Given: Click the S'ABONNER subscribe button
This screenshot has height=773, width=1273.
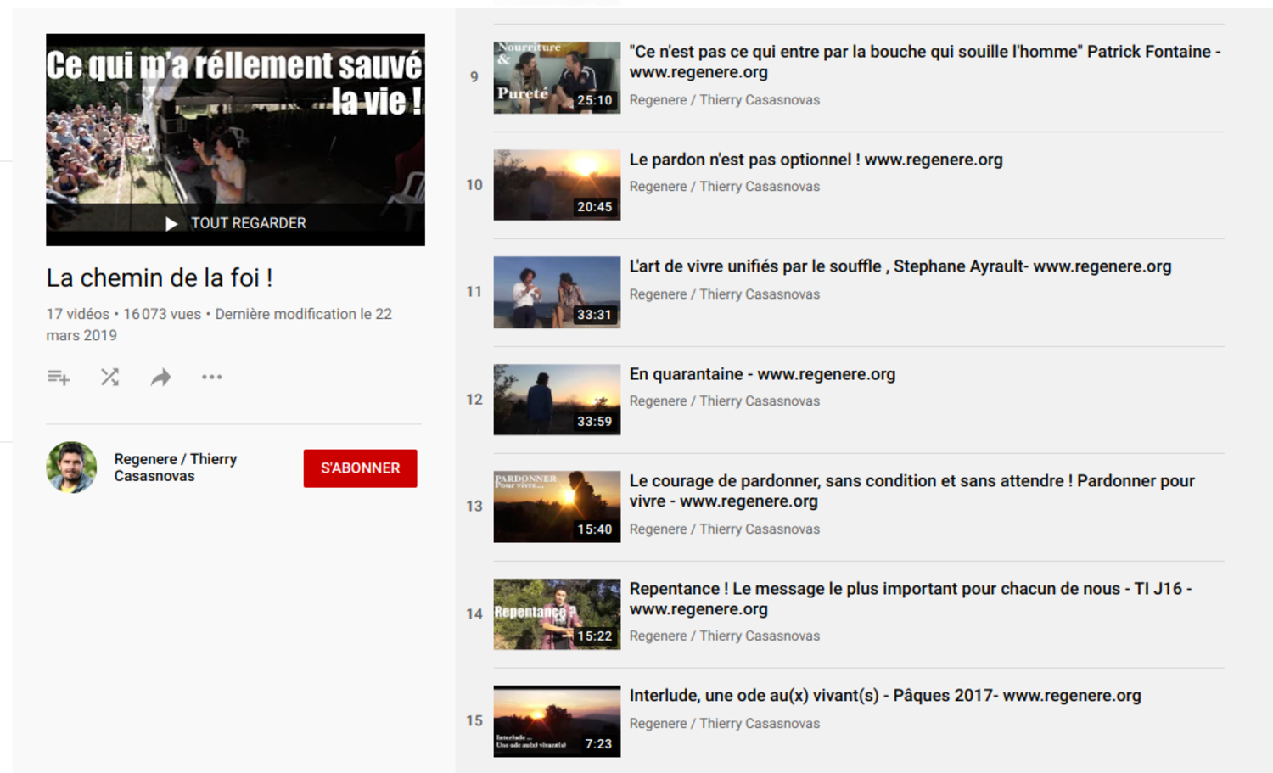Looking at the screenshot, I should 360,468.
